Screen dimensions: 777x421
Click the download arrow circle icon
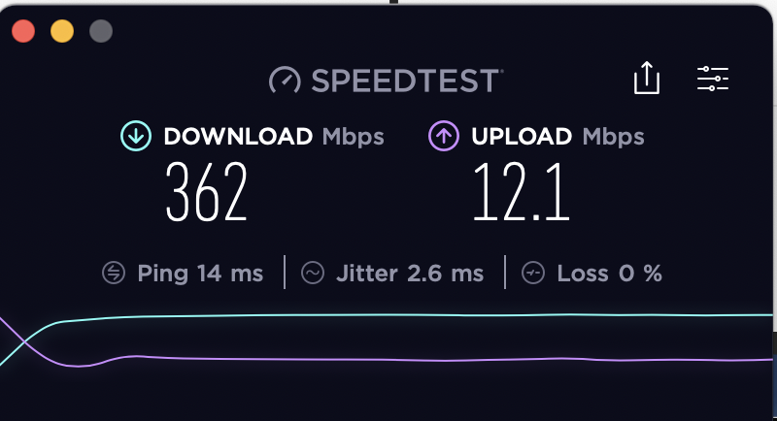point(136,136)
